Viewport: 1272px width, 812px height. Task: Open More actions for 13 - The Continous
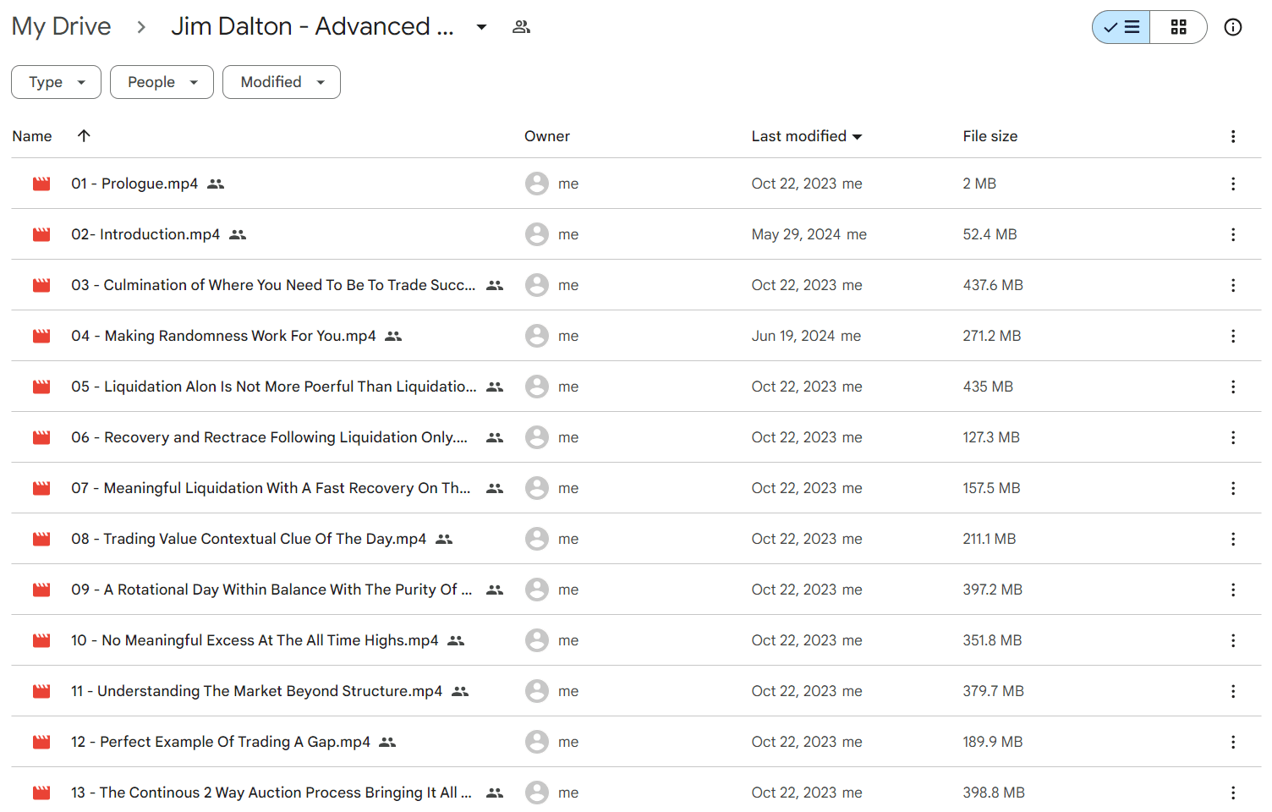[1233, 793]
